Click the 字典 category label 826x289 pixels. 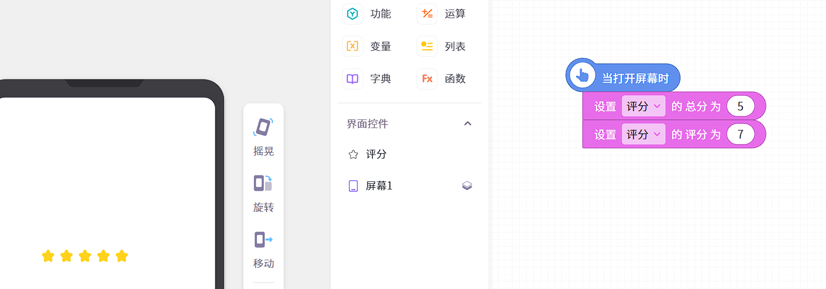click(381, 79)
